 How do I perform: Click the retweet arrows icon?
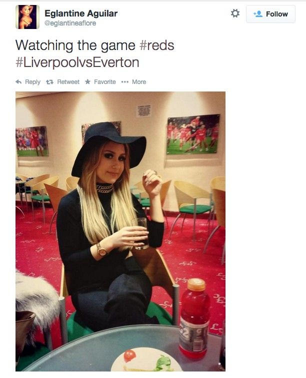coord(49,82)
